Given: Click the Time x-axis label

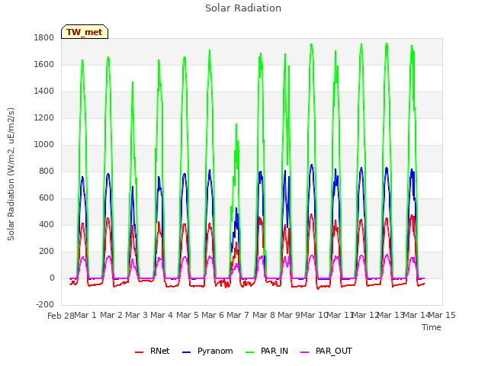Looking at the screenshot, I should [432, 327].
